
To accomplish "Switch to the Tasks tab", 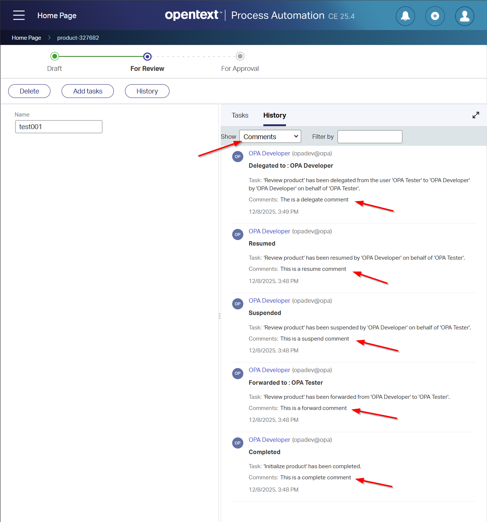I will coord(240,115).
